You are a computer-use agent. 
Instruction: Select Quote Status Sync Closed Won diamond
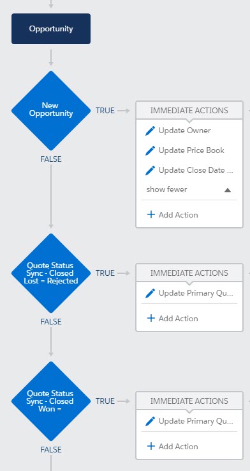51,401
